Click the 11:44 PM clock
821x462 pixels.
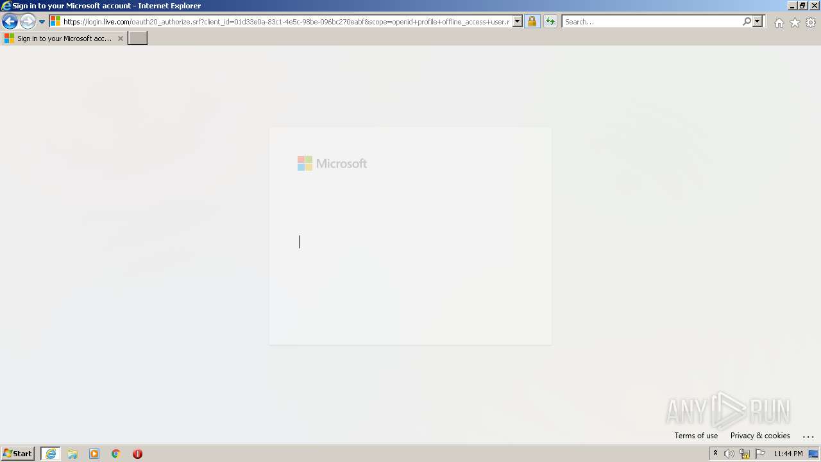788,454
